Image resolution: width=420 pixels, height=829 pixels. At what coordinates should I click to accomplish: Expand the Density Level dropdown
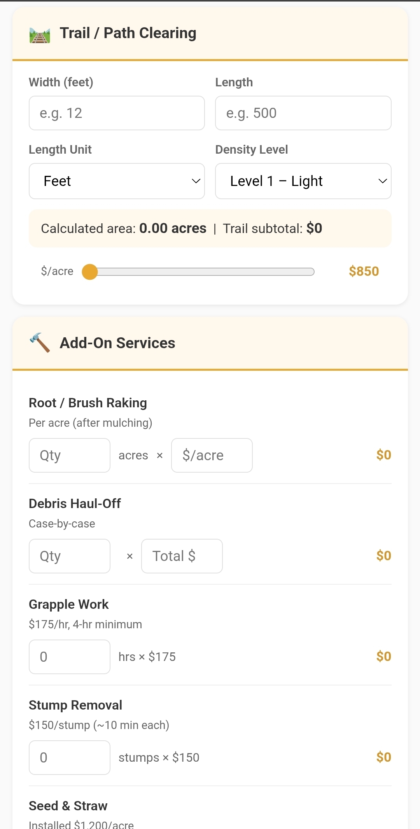[303, 181]
